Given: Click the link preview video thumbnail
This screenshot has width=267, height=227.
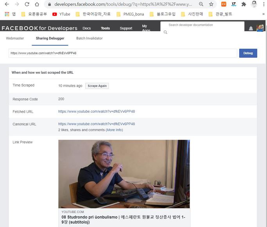Looking at the screenshot, I should click(x=124, y=174).
